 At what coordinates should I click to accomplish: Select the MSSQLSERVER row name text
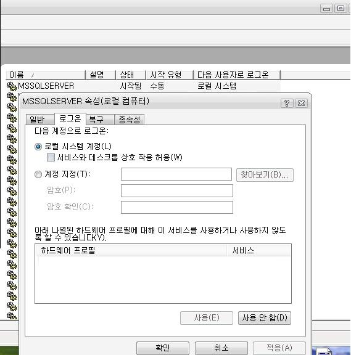pyautogui.click(x=46, y=86)
